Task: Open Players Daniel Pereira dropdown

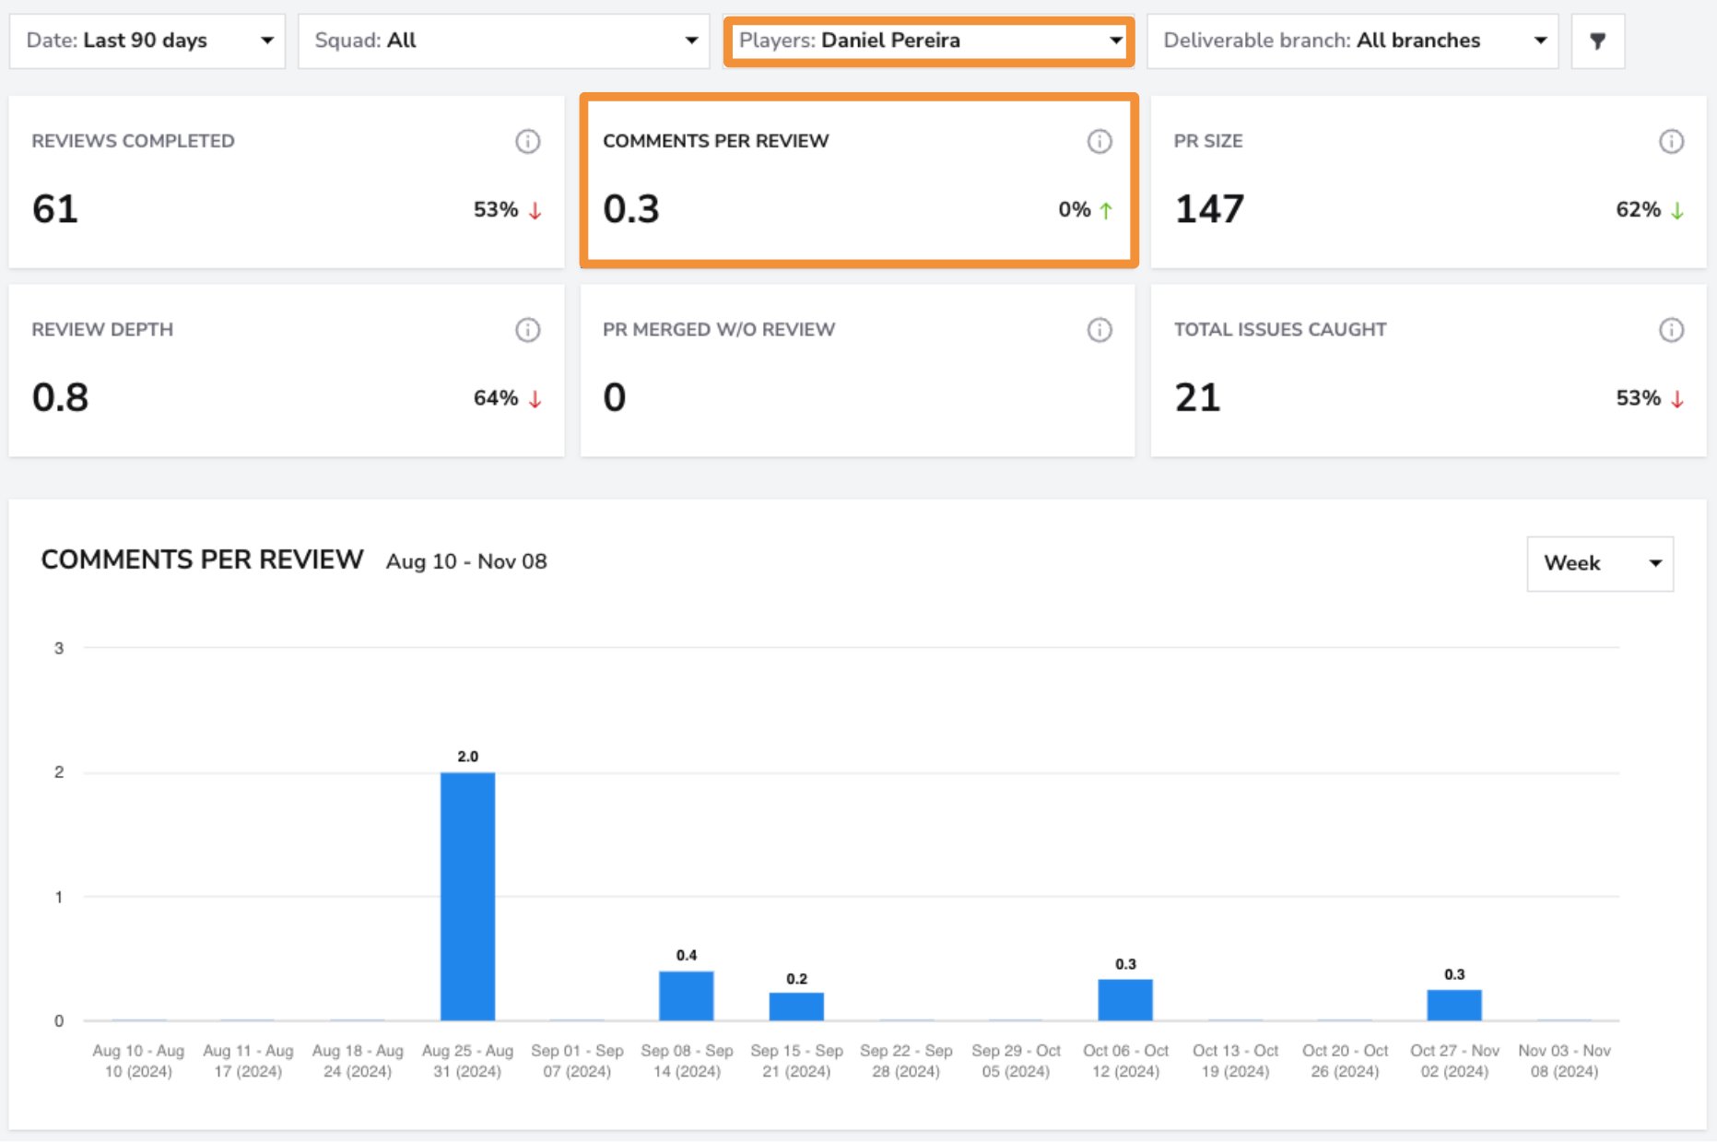Action: [929, 41]
